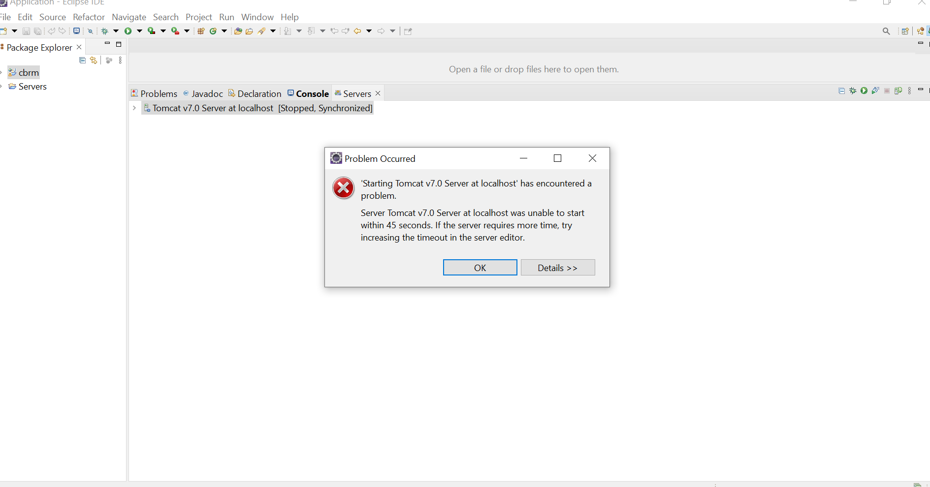
Task: Open the Servers view menu dots
Action: point(909,91)
